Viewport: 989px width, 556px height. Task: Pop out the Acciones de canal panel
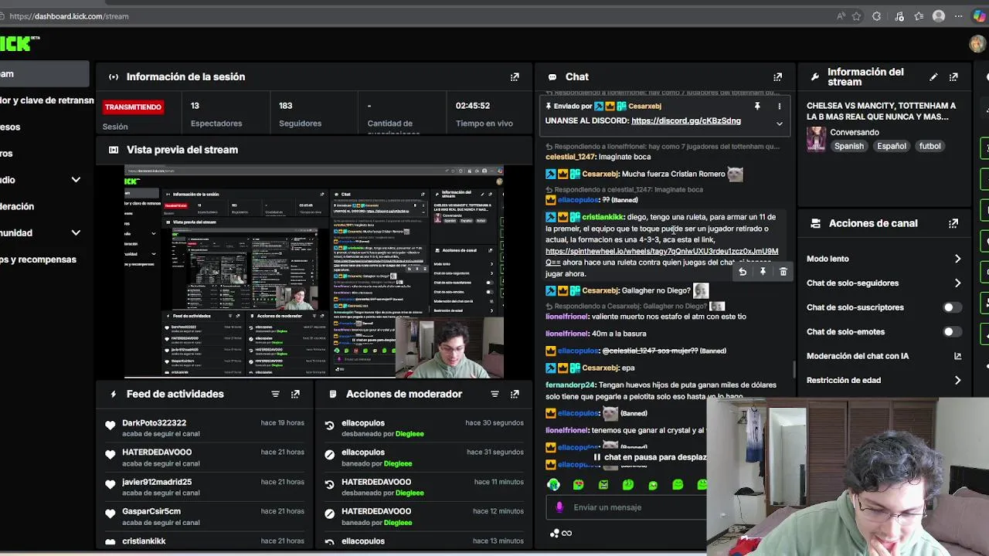coord(953,223)
